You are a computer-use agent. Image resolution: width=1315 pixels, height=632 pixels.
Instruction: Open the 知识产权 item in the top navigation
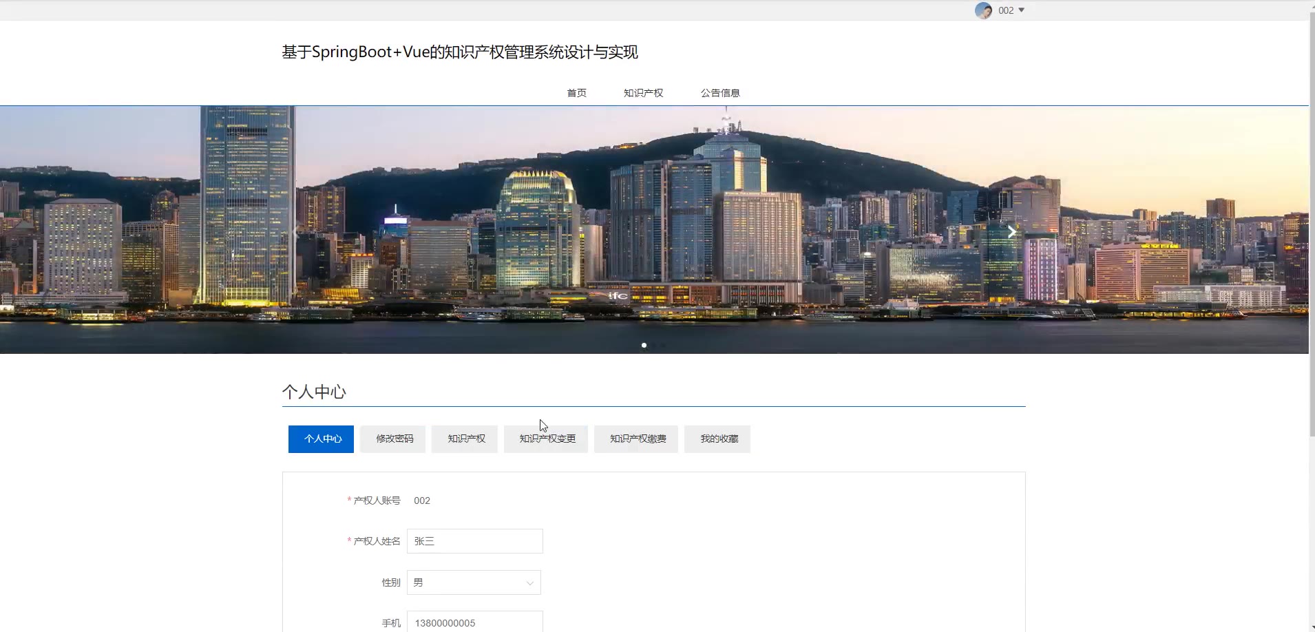[x=643, y=93]
